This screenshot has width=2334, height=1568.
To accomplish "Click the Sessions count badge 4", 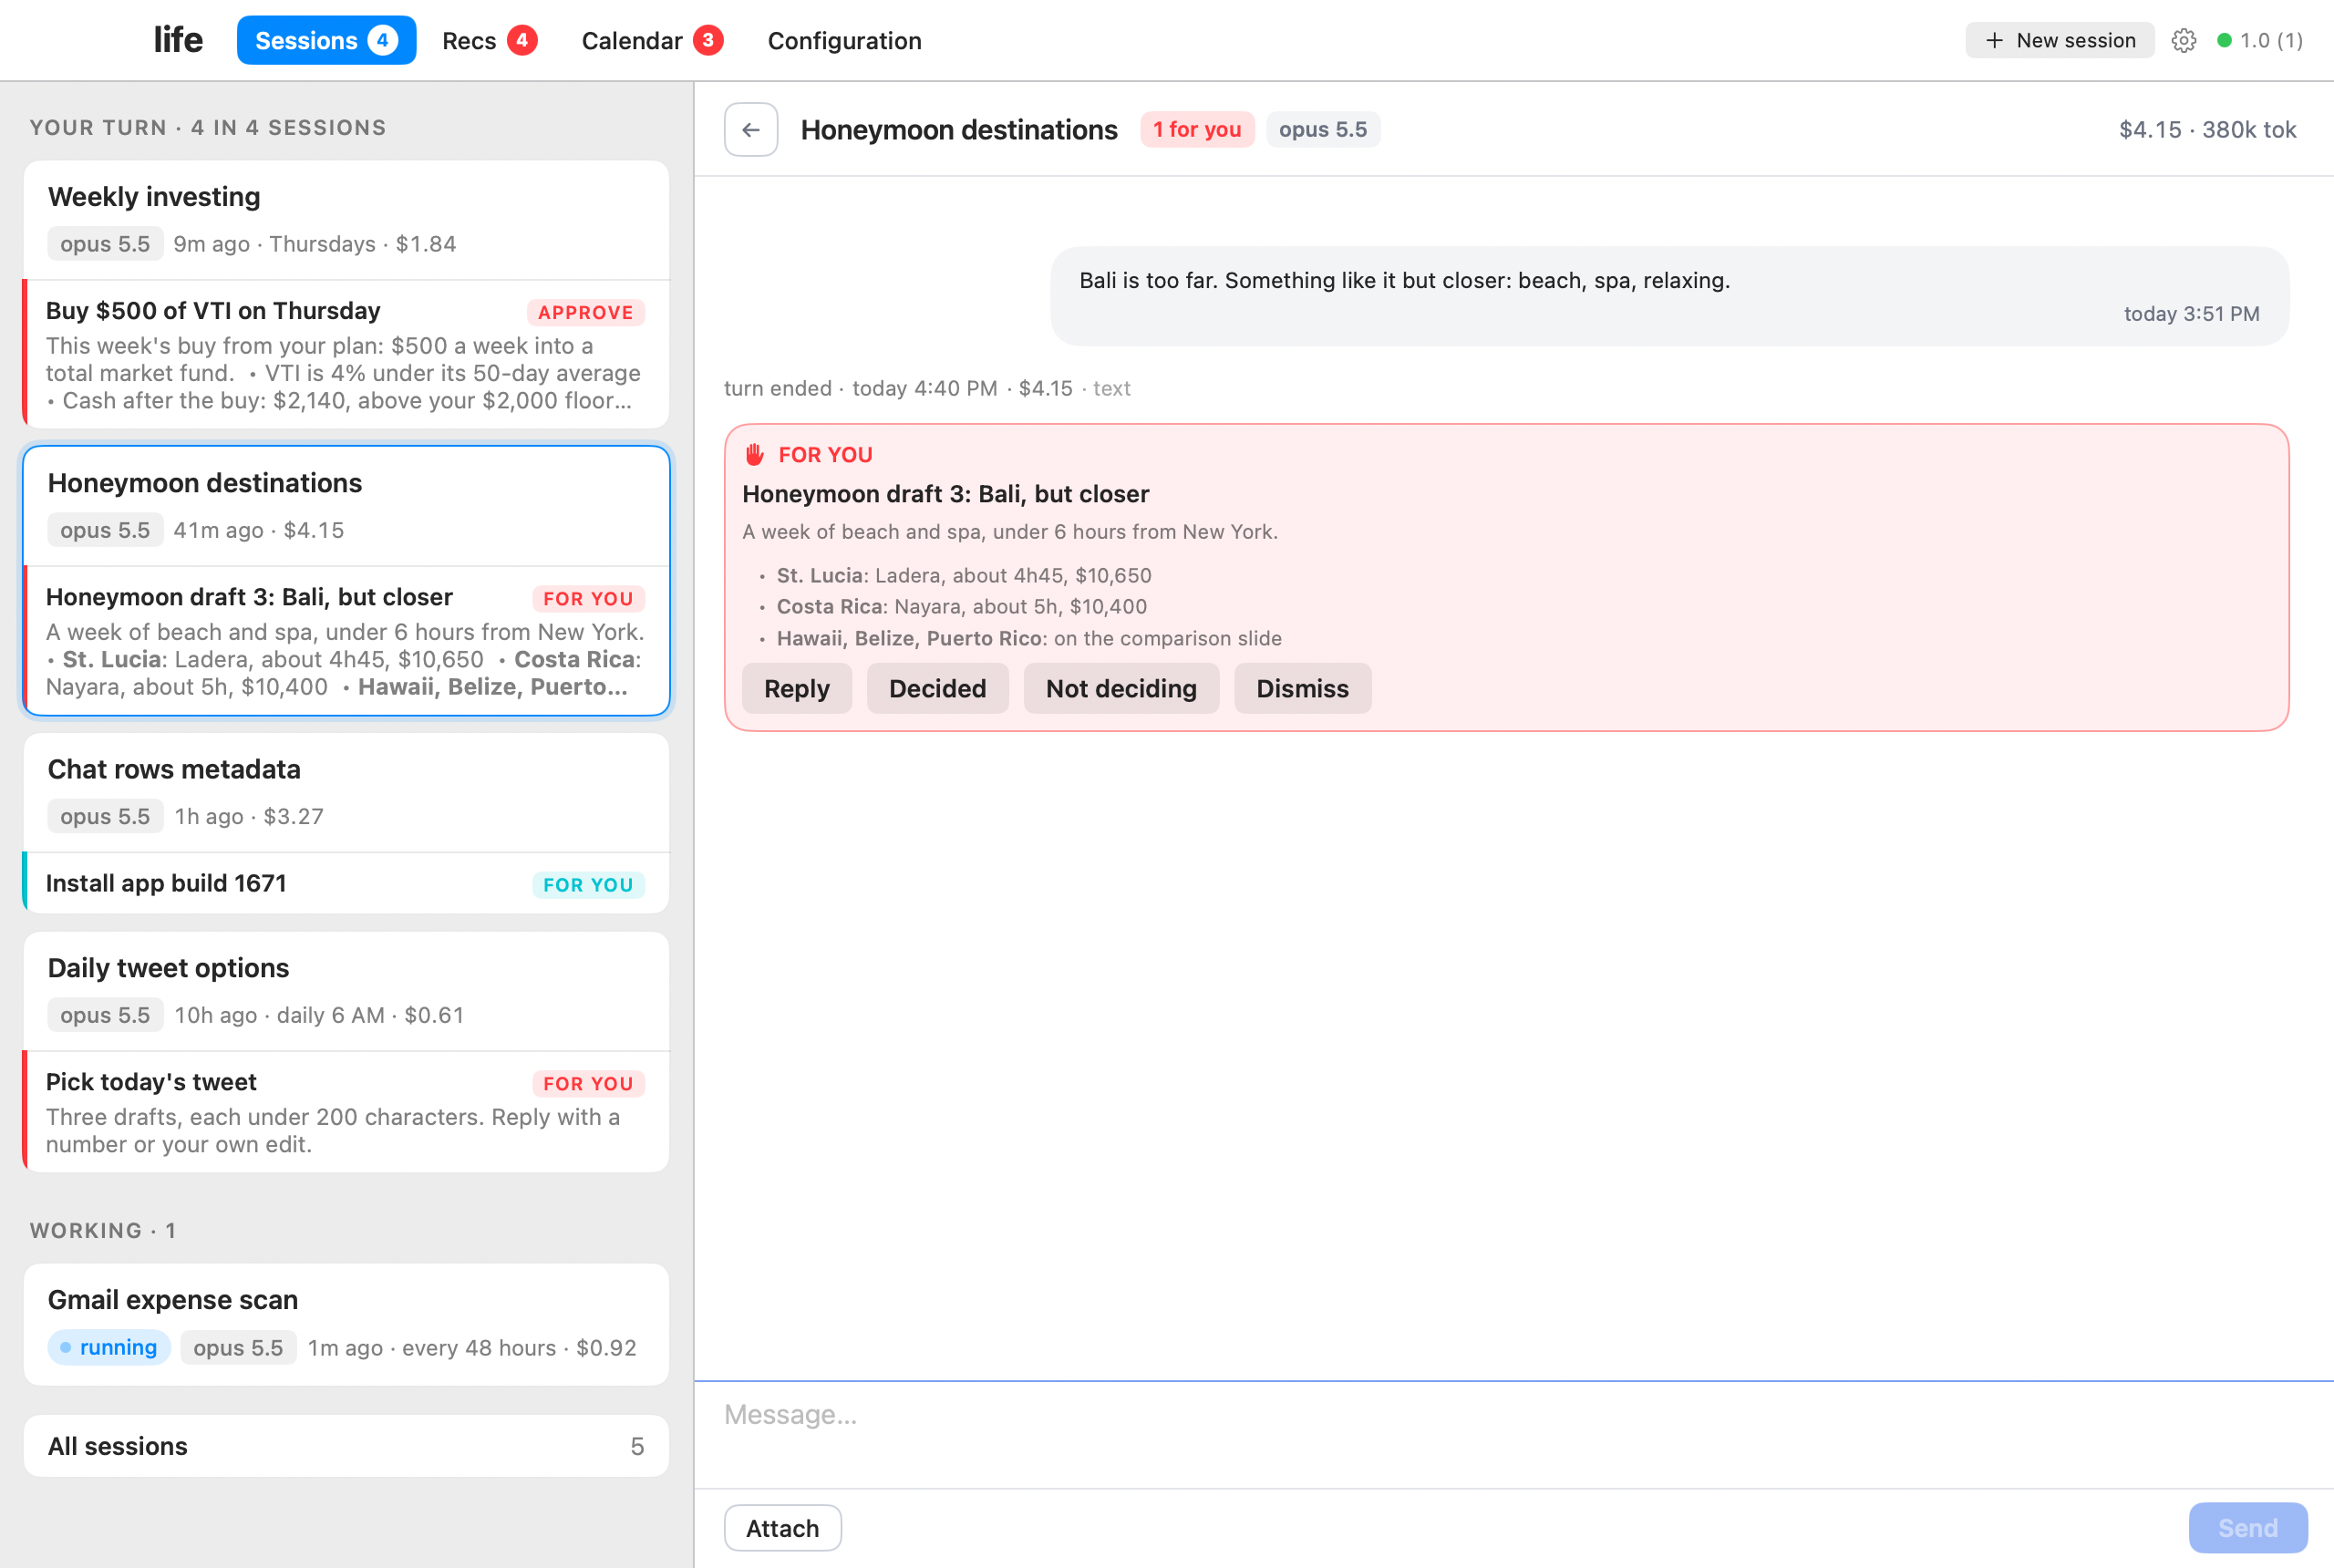I will (x=382, y=41).
